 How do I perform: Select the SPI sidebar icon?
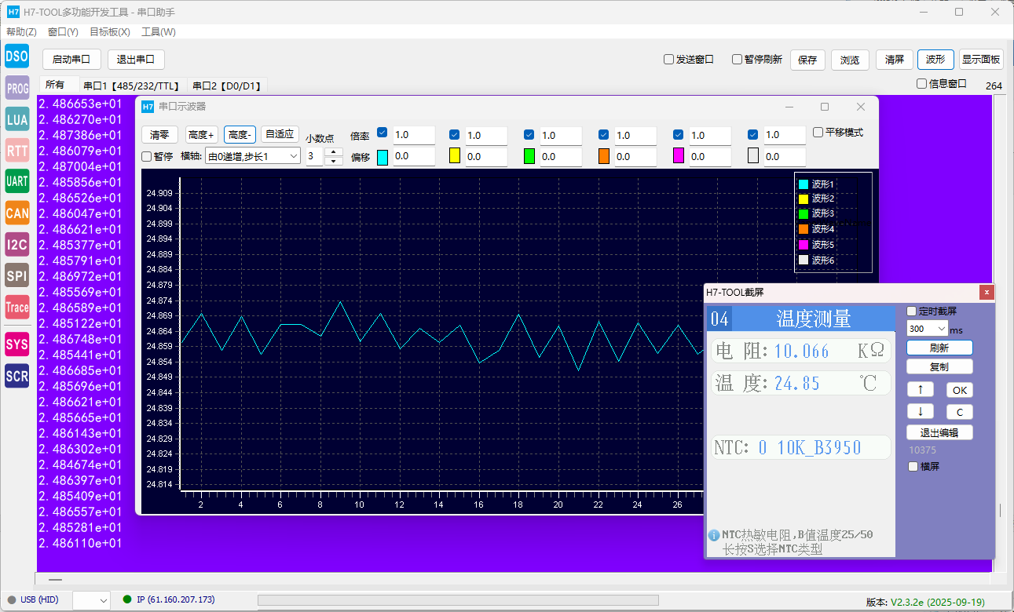pyautogui.click(x=16, y=275)
